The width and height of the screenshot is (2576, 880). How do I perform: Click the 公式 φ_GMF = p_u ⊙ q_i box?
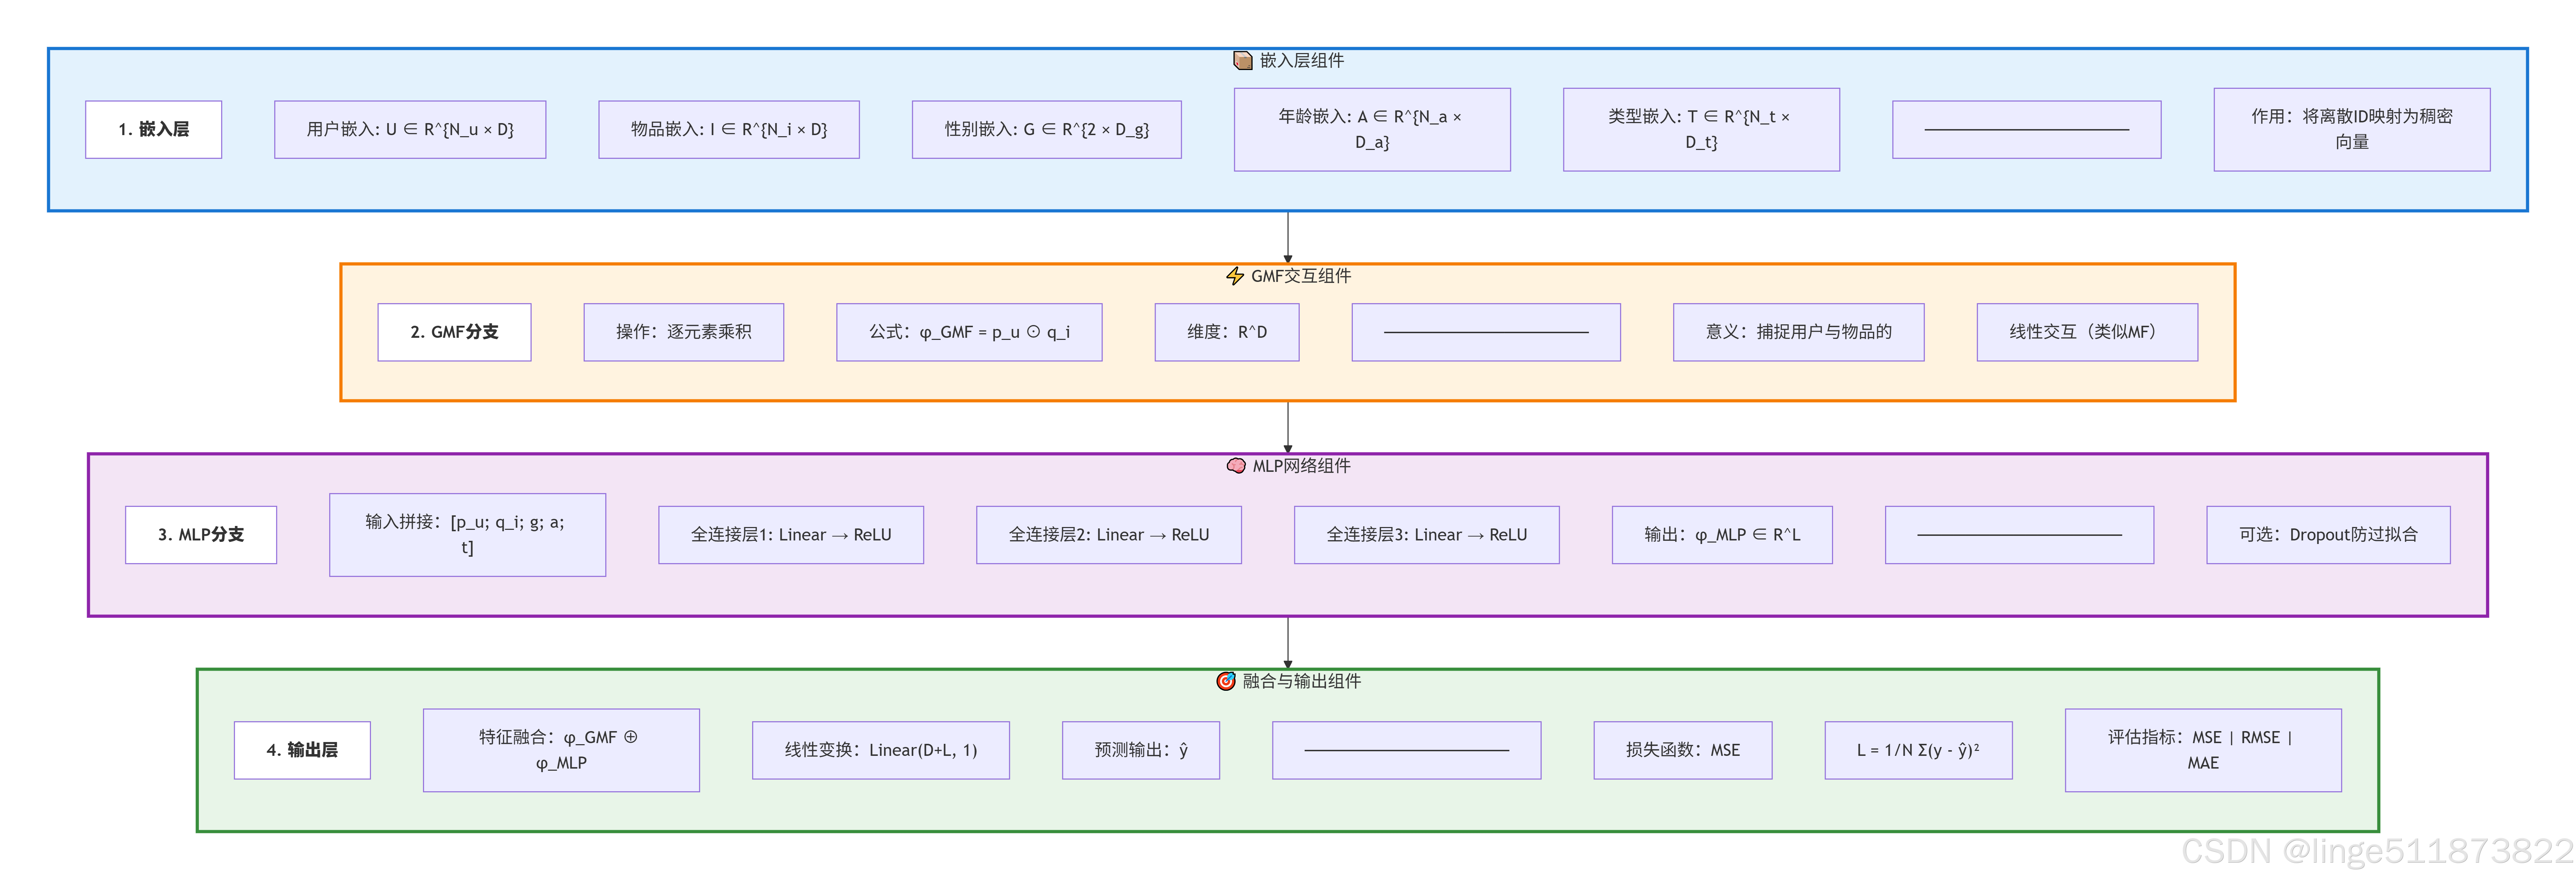point(969,332)
